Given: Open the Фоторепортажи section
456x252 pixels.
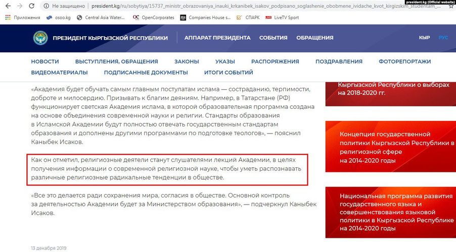Looking at the screenshot, I should click(x=404, y=61).
